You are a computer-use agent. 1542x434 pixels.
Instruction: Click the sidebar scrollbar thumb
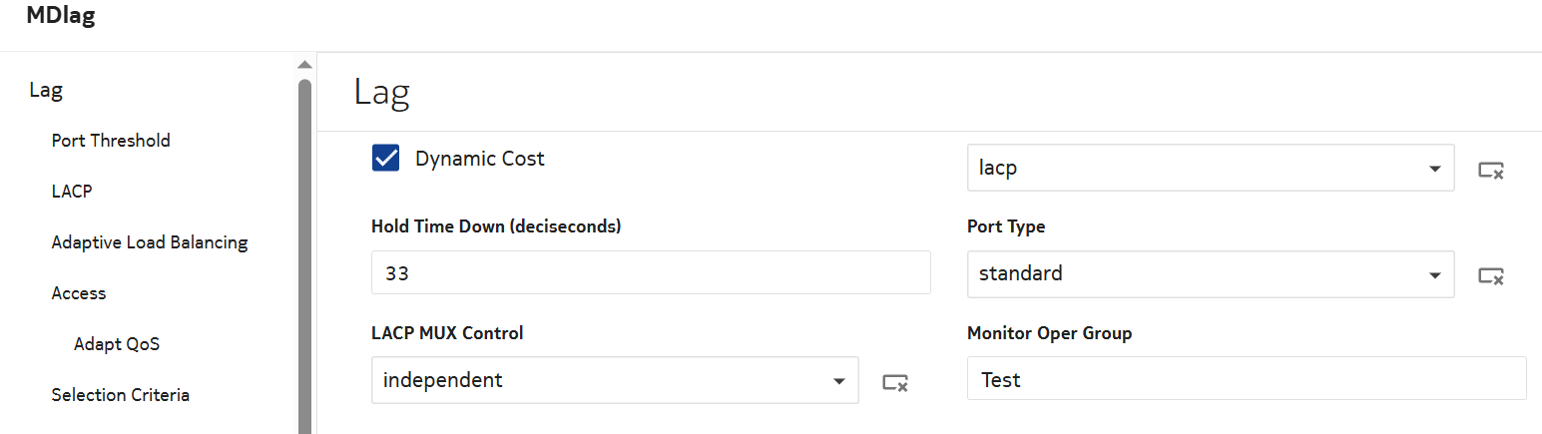[x=304, y=249]
